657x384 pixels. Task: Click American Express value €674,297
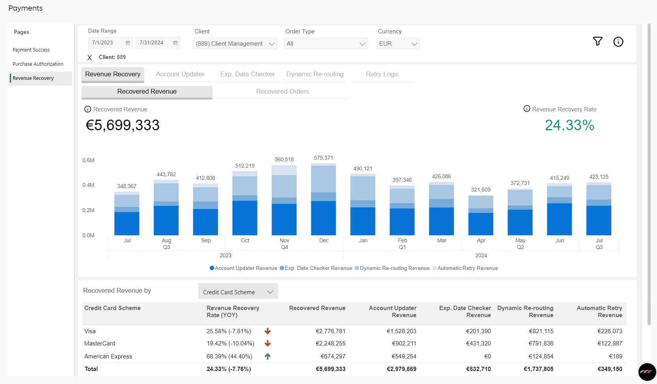click(x=333, y=356)
